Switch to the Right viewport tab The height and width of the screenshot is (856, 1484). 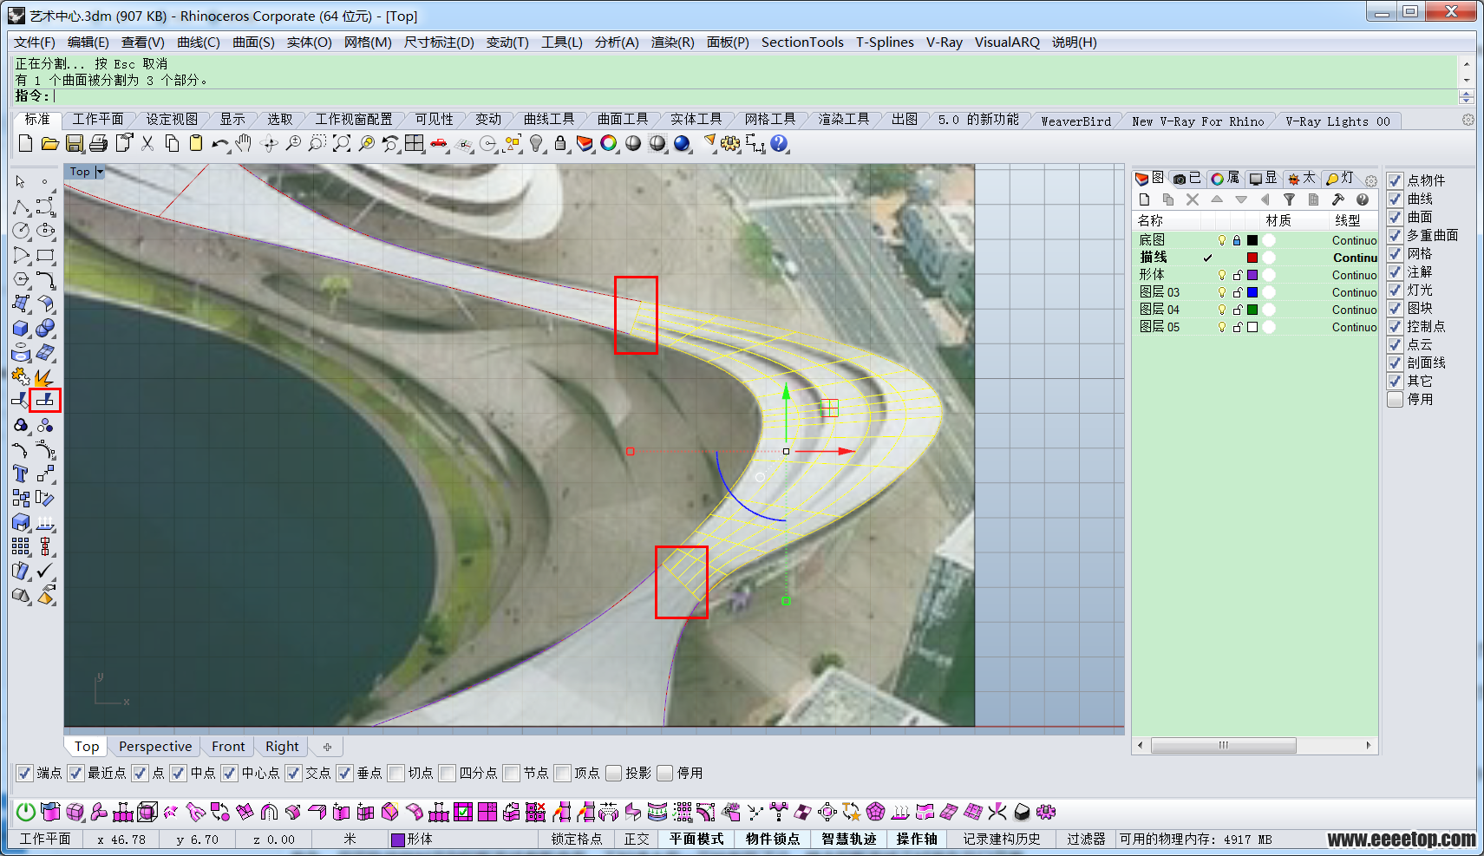[282, 746]
